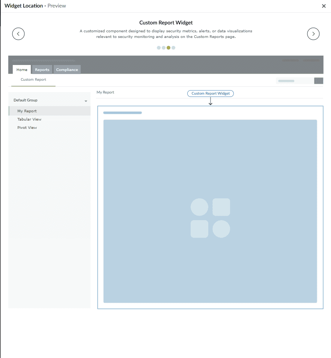Select the first carousel navigation dot
Image resolution: width=331 pixels, height=358 pixels.
pos(159,48)
